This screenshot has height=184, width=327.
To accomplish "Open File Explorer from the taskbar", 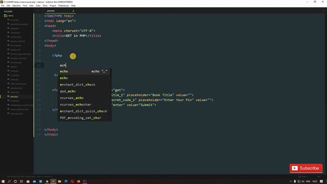I will coord(59,181).
